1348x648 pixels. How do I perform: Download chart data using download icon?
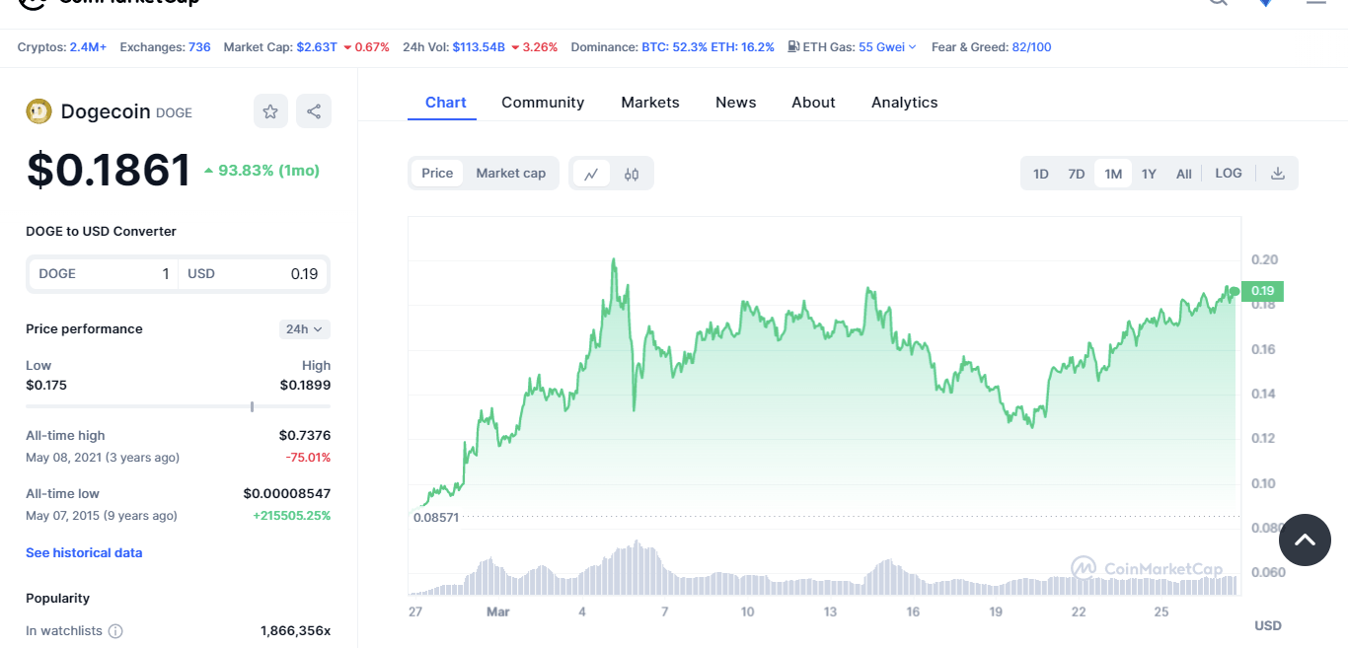click(1278, 174)
